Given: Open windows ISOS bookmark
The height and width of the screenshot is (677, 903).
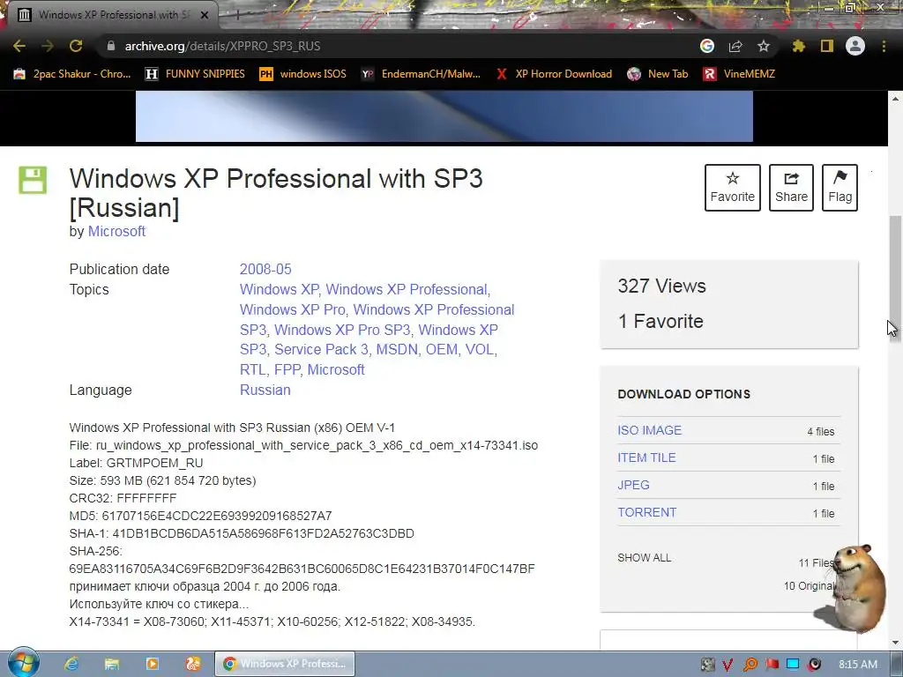Looking at the screenshot, I should click(x=303, y=74).
